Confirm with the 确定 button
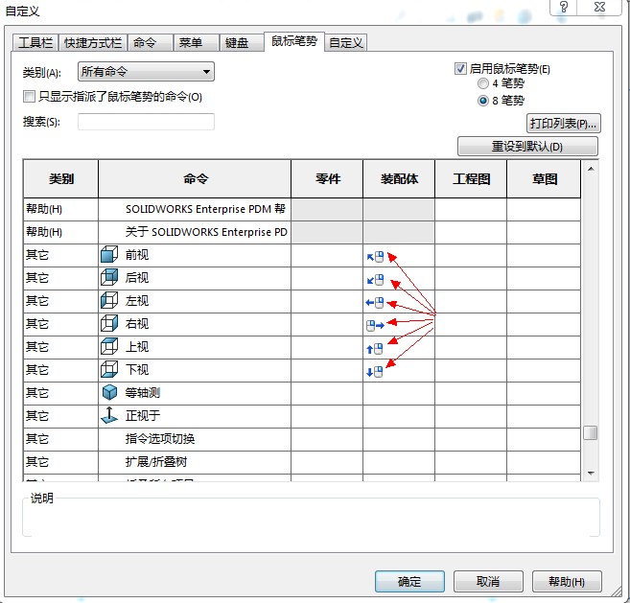Screen dimensions: 630x603 (x=409, y=581)
